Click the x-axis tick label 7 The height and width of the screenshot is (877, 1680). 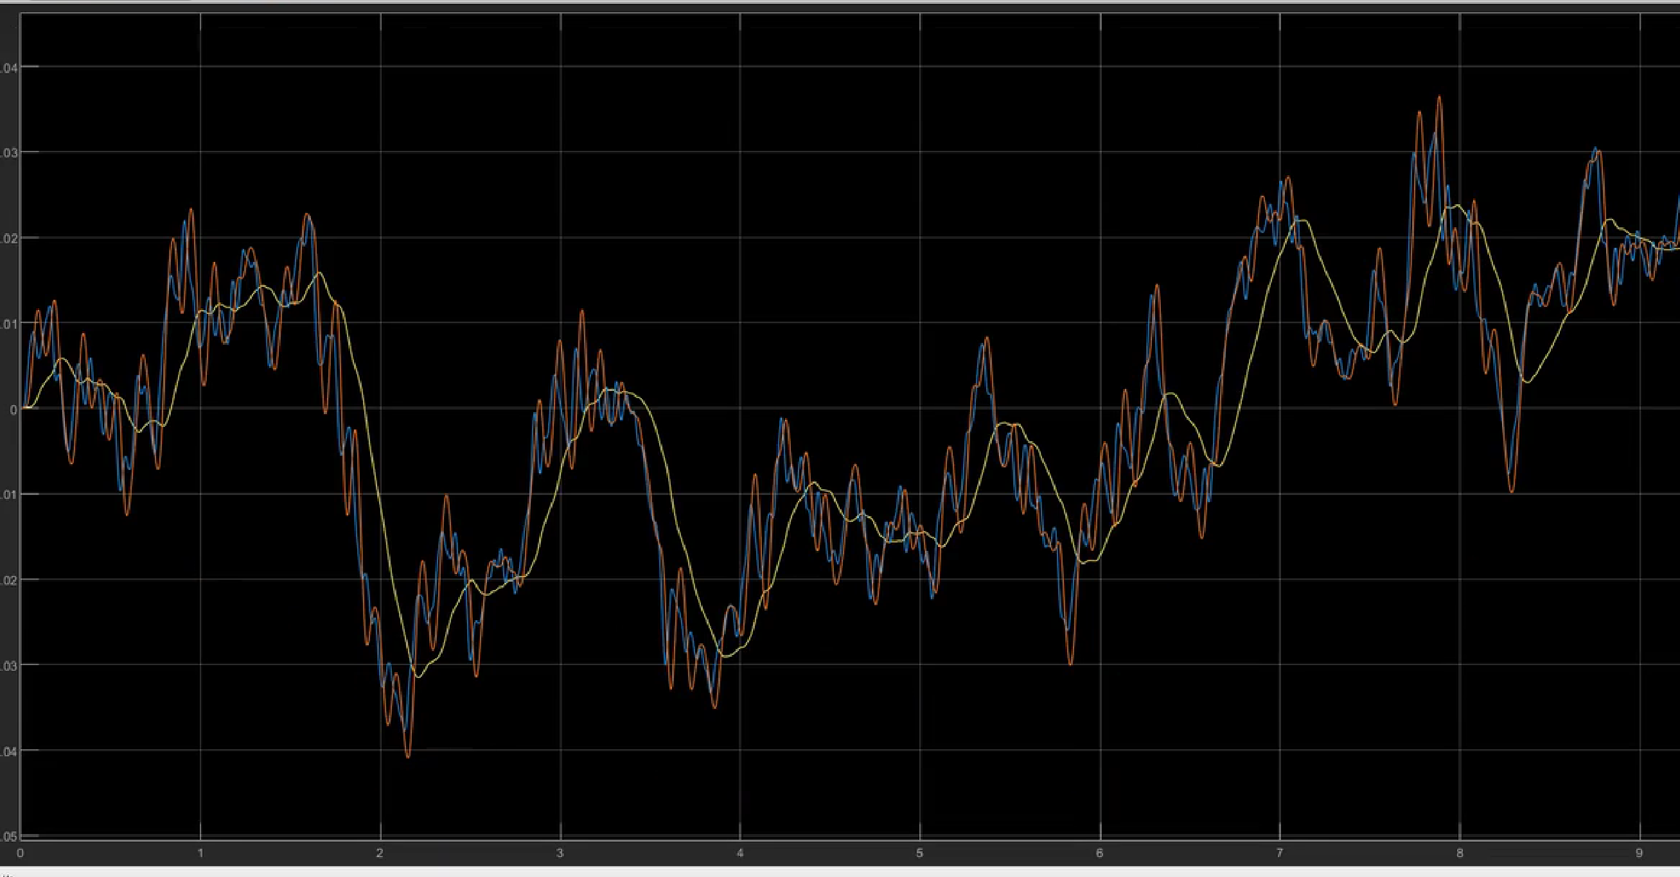[x=1280, y=853]
